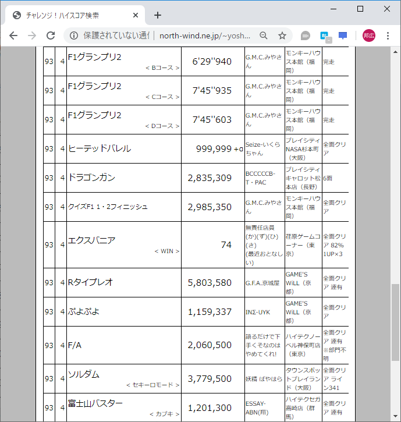401x422 pixels.
Task: Select the エクスバニア score 74
Action: tap(226, 244)
